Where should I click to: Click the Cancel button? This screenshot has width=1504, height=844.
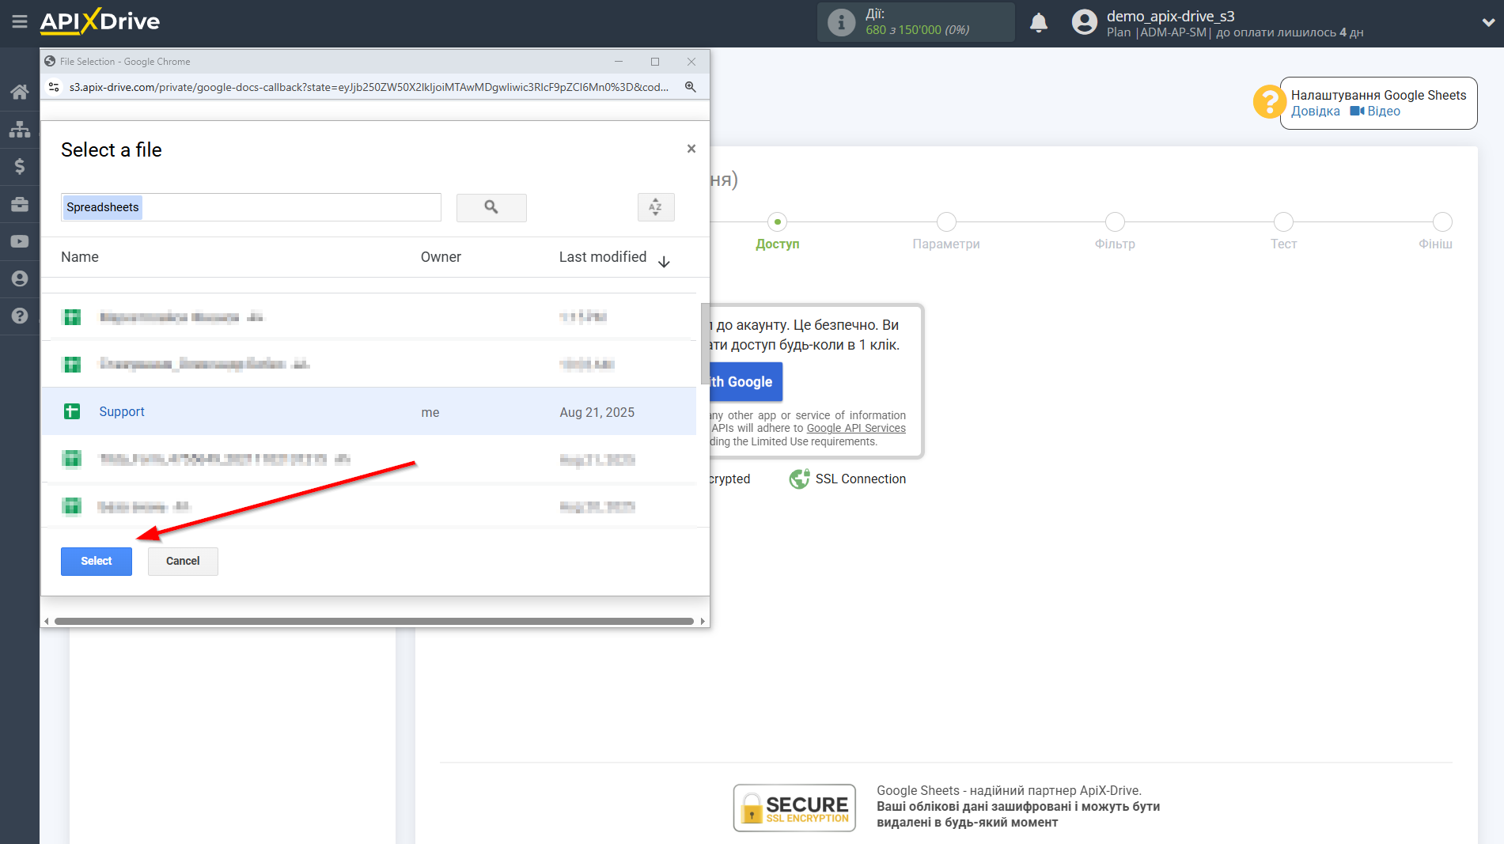point(183,561)
